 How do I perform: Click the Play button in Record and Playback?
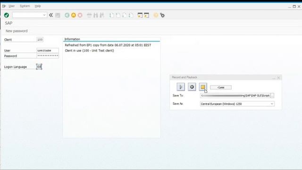[181, 87]
